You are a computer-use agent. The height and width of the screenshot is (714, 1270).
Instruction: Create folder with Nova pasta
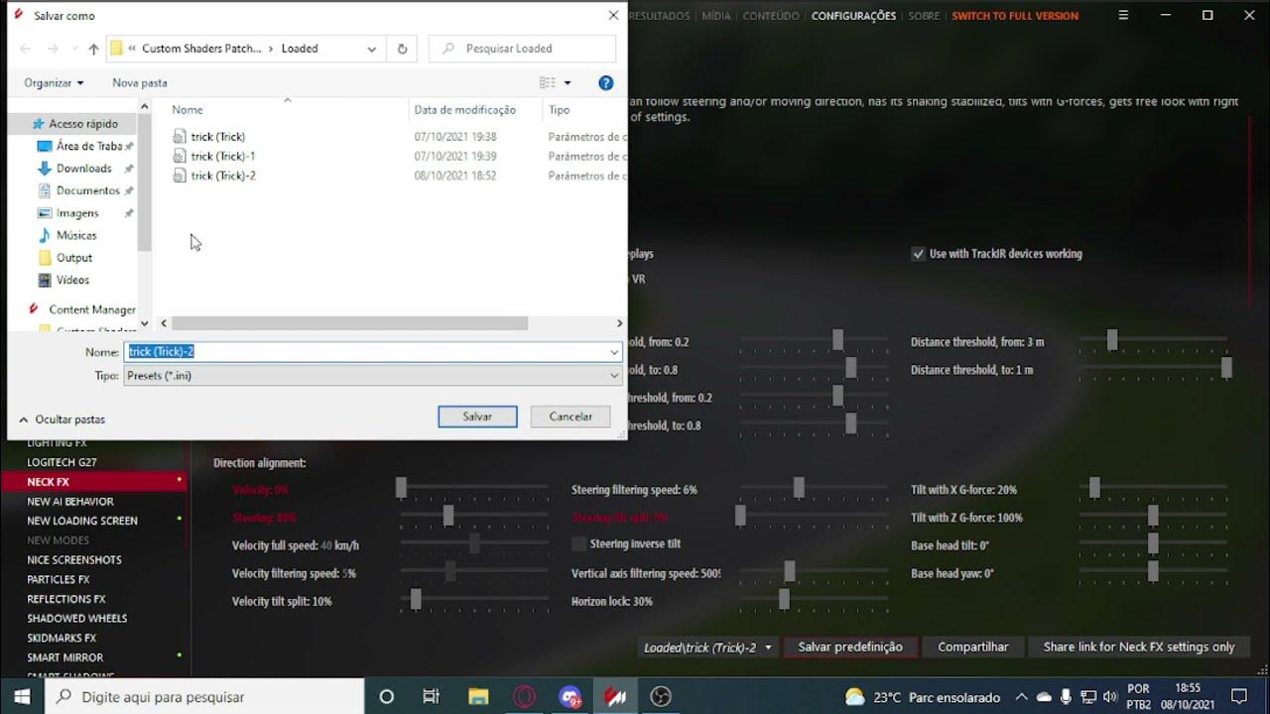140,83
